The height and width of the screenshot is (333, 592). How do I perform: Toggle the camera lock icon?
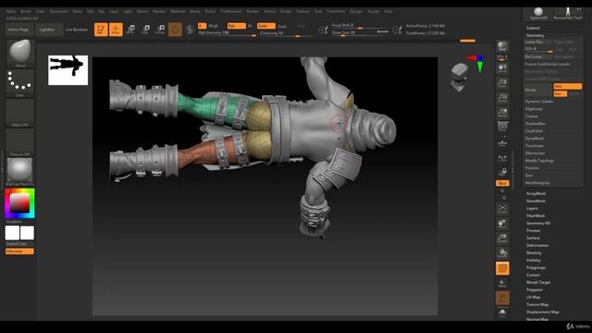coord(502,172)
